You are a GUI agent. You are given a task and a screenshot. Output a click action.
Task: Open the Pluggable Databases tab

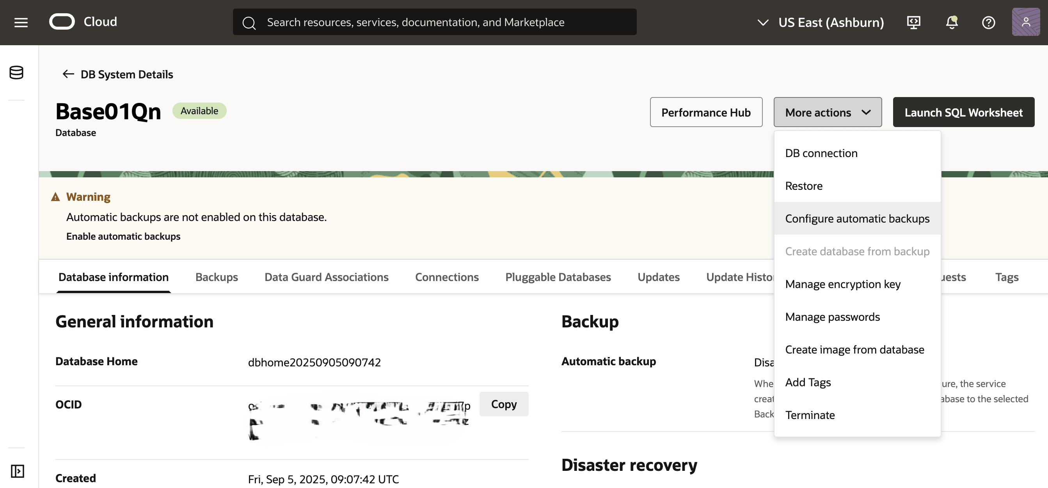click(558, 277)
